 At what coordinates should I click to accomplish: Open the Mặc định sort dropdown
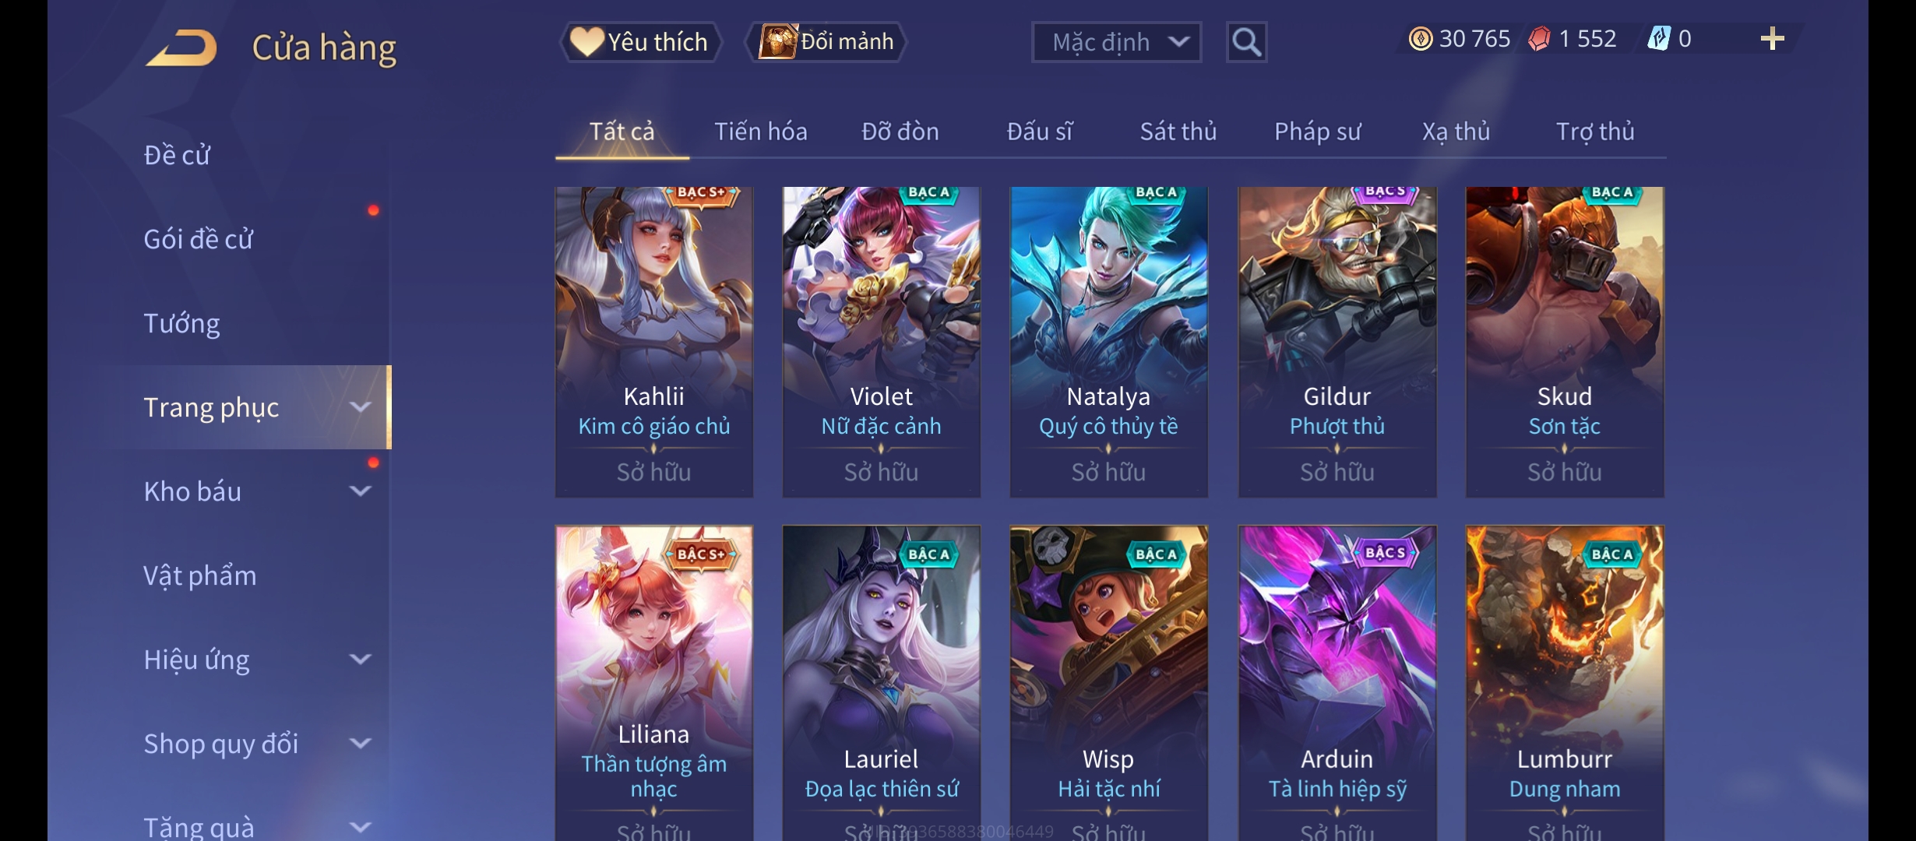[x=1116, y=42]
